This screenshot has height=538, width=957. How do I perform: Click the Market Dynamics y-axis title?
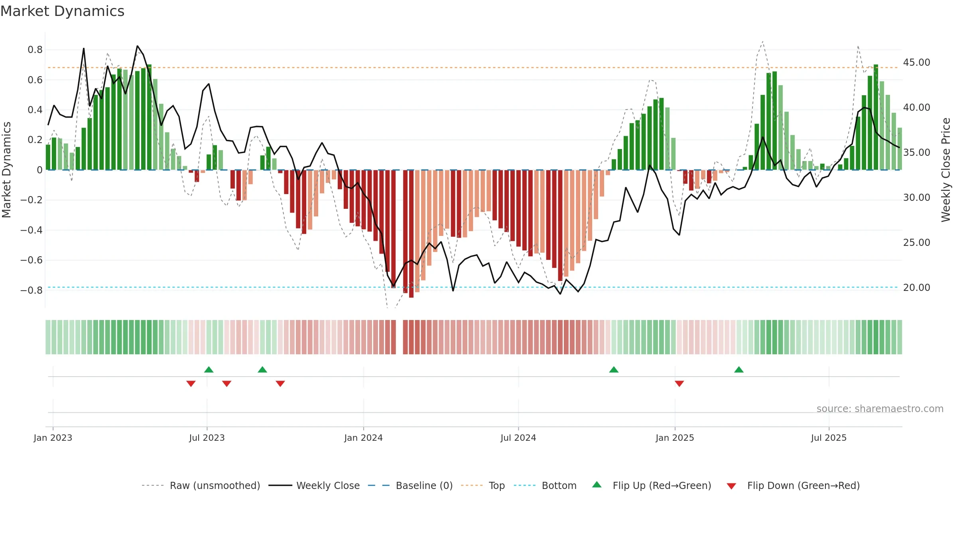coord(6,170)
